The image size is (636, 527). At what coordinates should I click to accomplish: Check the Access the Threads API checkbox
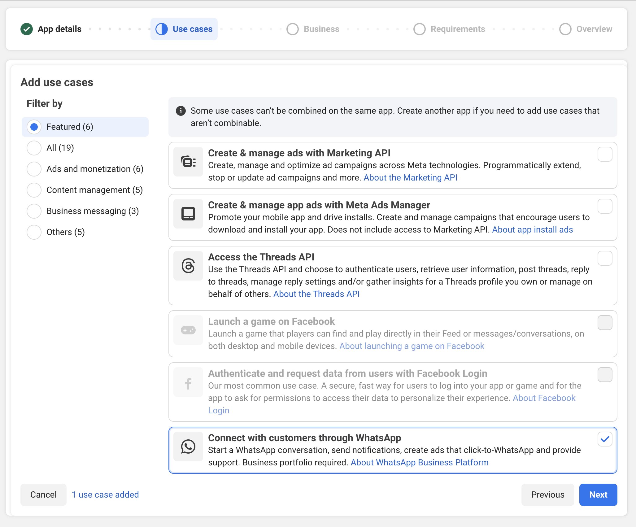tap(605, 258)
